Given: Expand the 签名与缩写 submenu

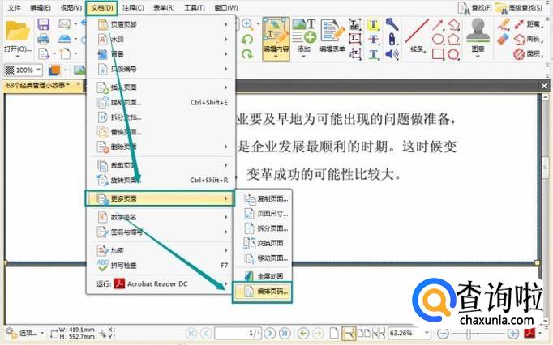Looking at the screenshot, I should click(x=161, y=232).
